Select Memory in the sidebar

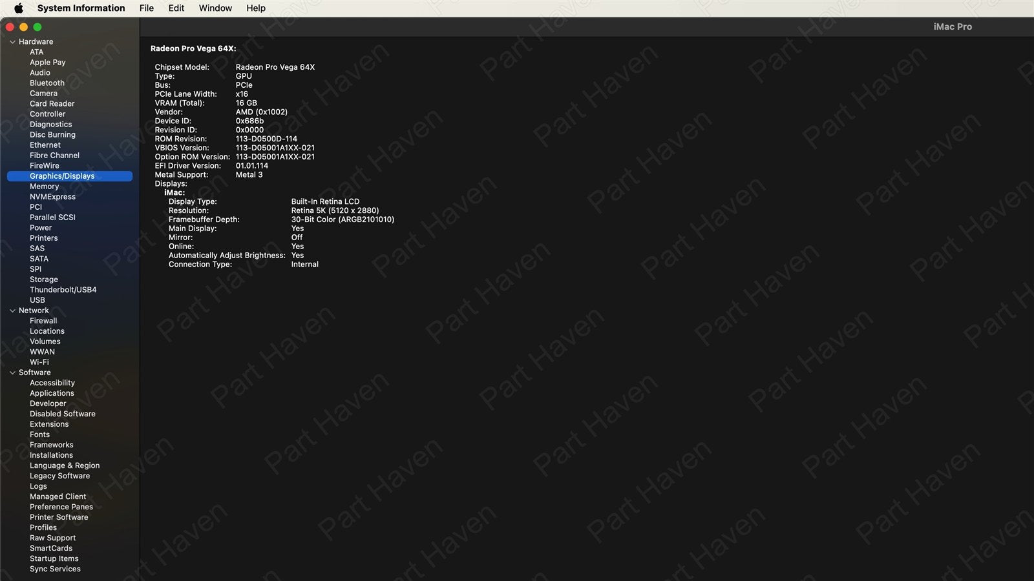point(44,187)
